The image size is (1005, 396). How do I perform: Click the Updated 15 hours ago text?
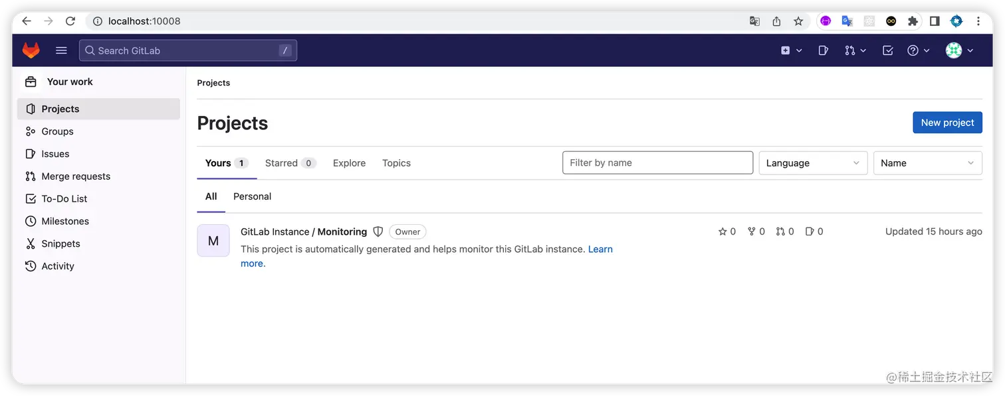click(x=933, y=231)
